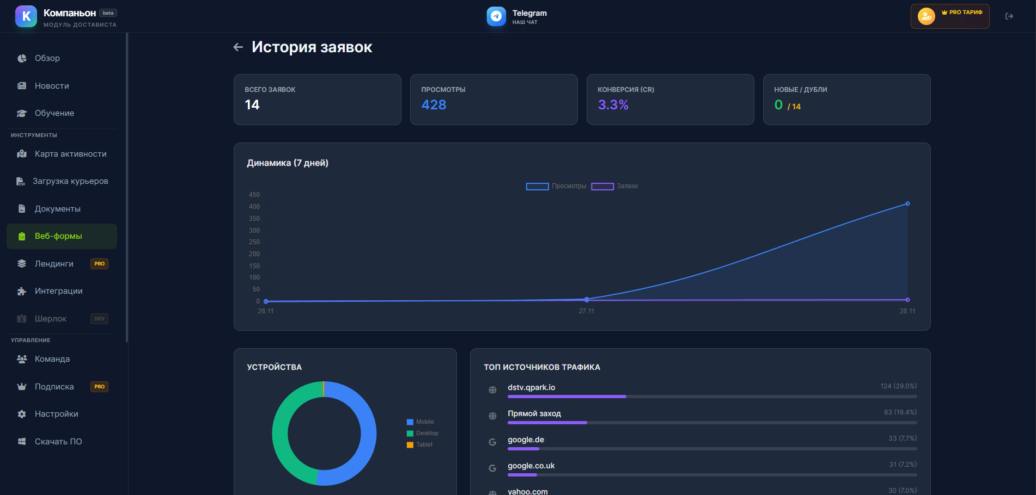Screen dimensions: 1036x495
Task: Toggle Mobile segment in devices legend
Action: click(x=420, y=422)
